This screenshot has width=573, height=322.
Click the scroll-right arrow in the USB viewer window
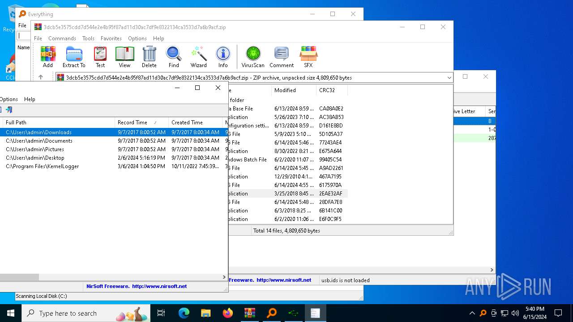(x=492, y=270)
